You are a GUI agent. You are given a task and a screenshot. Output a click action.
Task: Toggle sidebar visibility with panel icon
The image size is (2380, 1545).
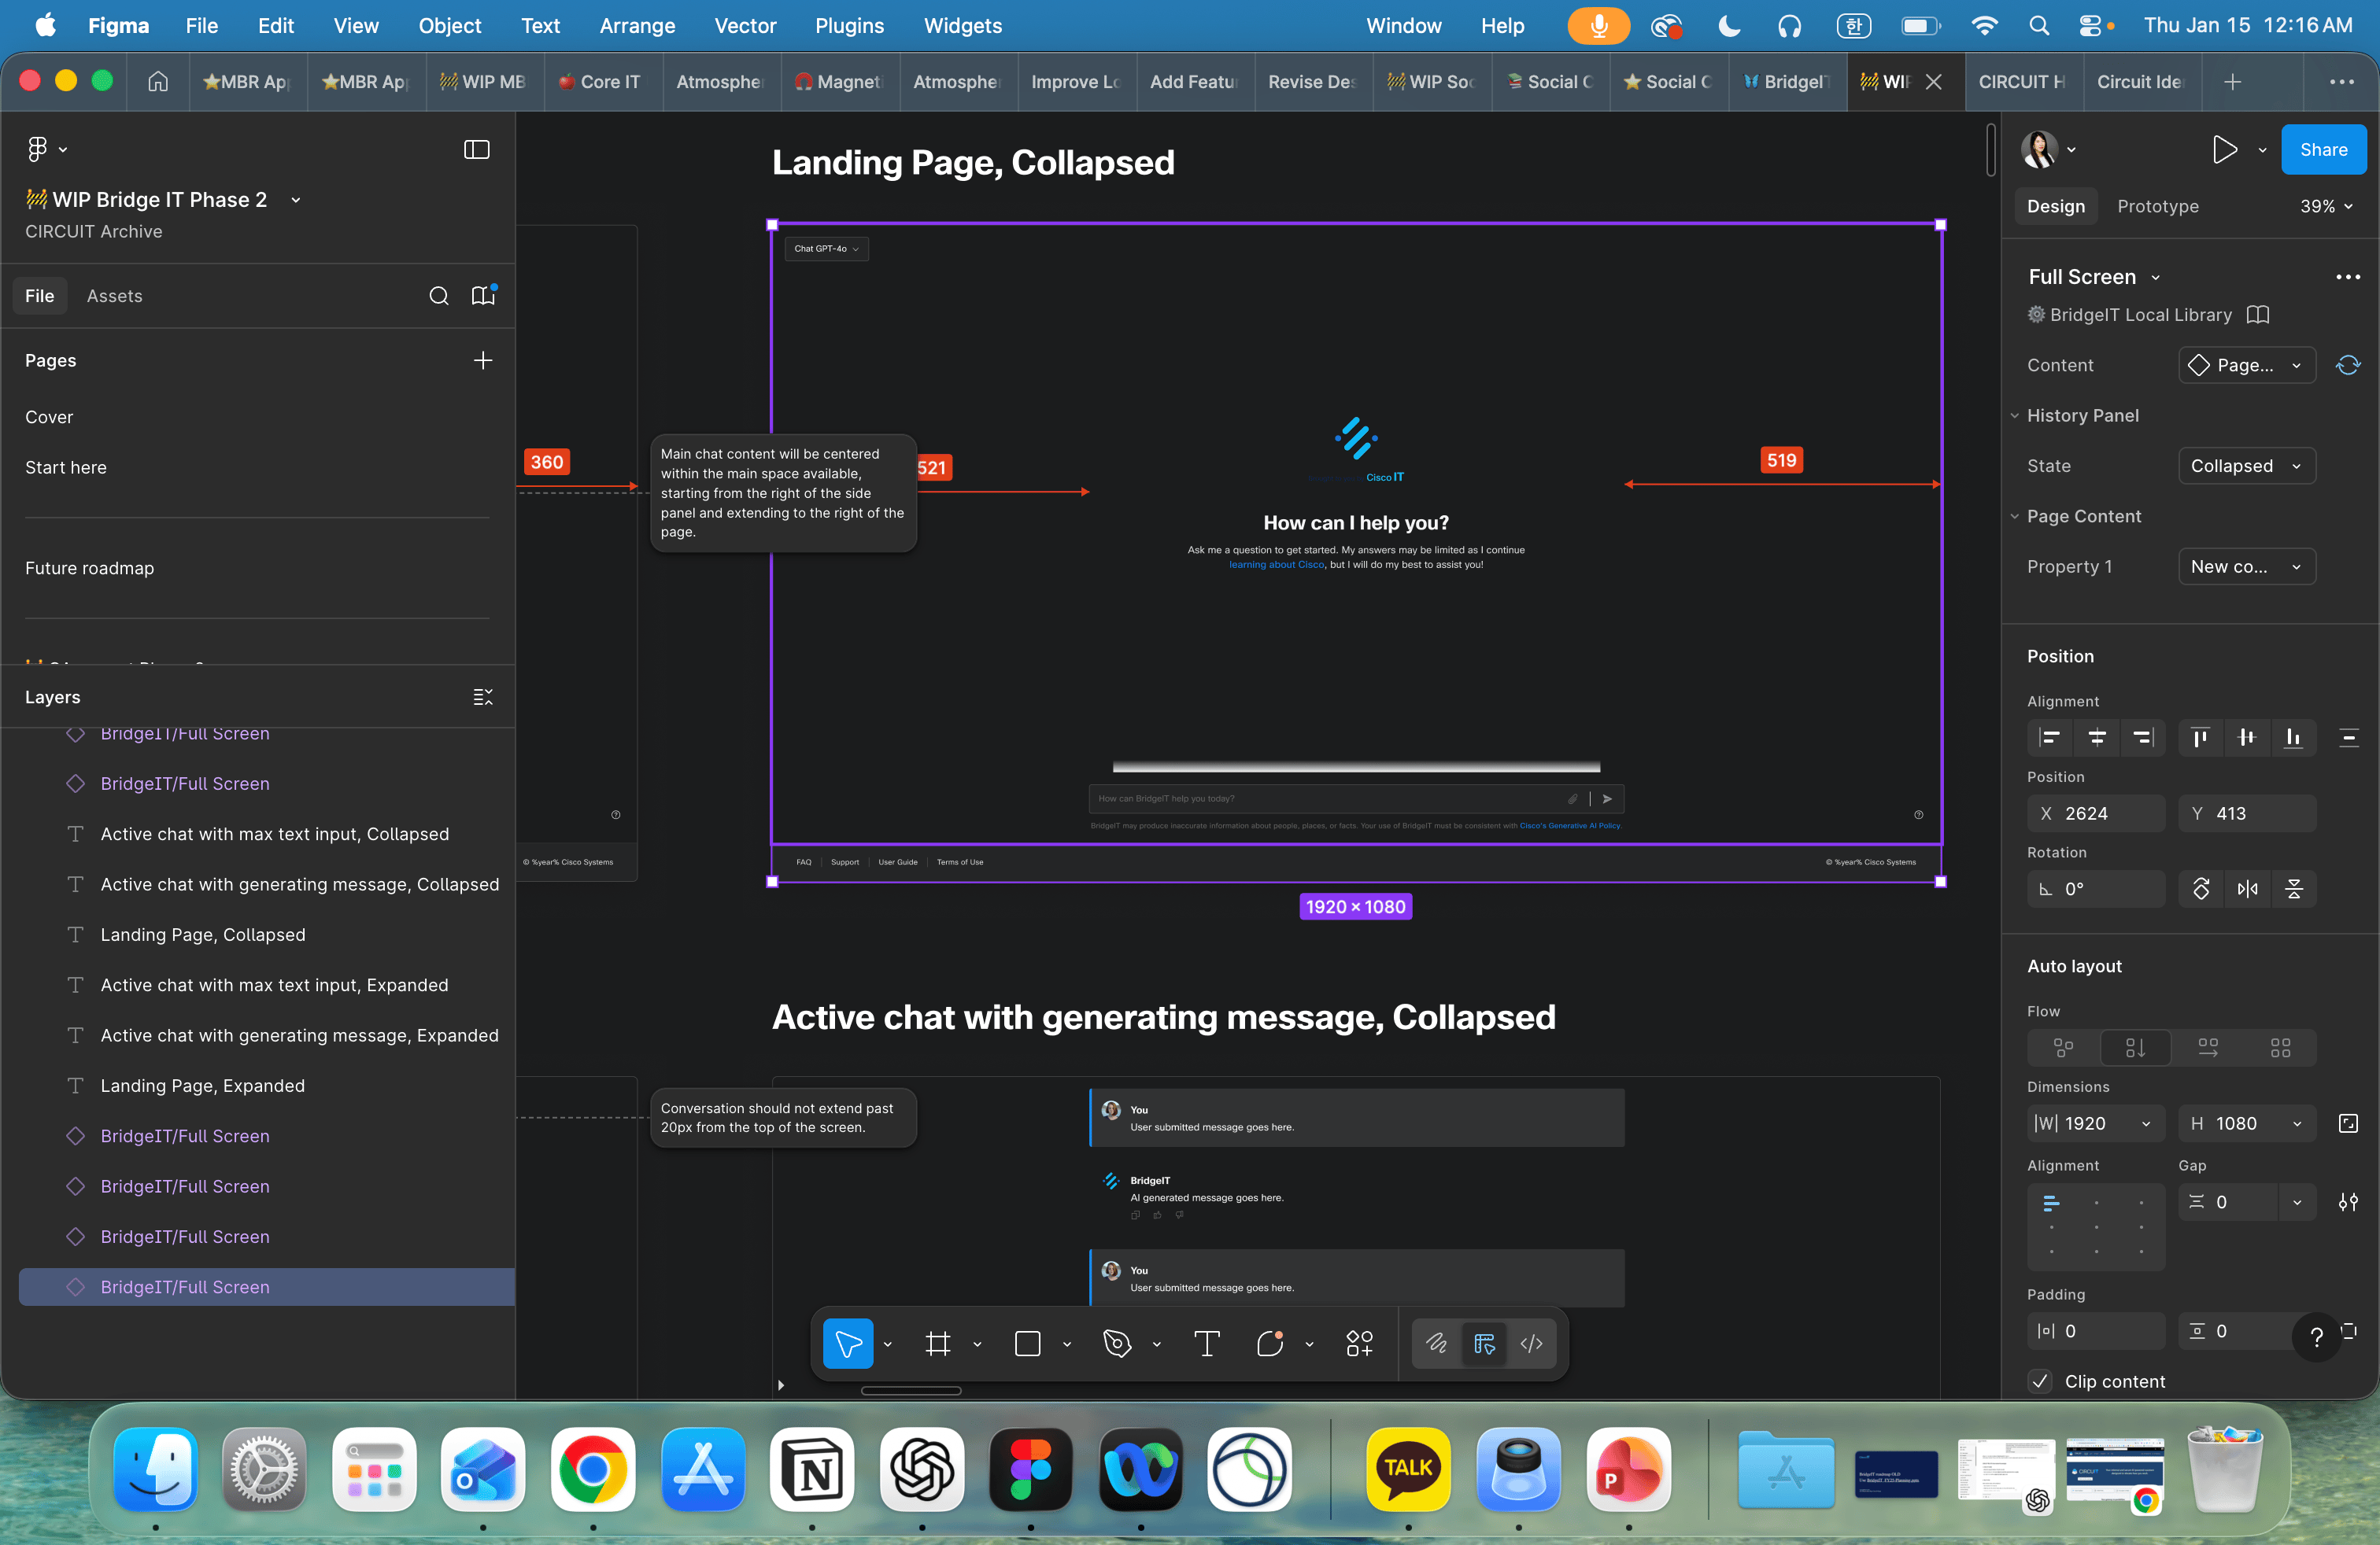pyautogui.click(x=477, y=150)
